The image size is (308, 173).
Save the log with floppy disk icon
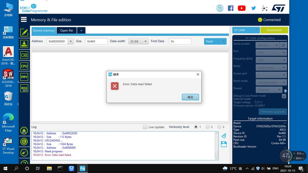(224, 144)
